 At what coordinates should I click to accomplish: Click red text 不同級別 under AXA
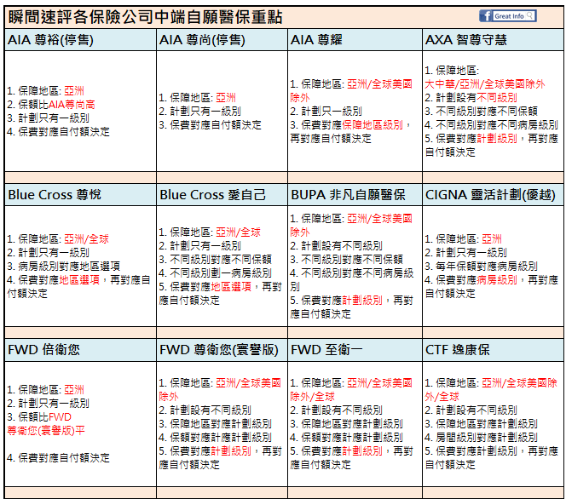pyautogui.click(x=497, y=98)
